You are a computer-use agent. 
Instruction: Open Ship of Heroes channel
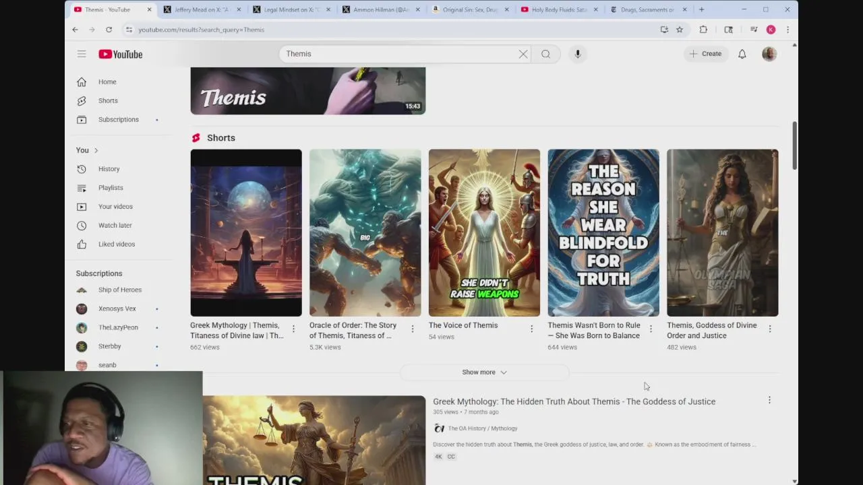tap(119, 290)
